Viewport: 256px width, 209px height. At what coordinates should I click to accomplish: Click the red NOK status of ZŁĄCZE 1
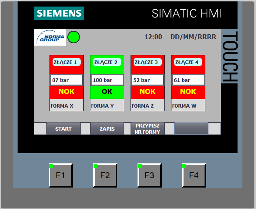click(66, 92)
